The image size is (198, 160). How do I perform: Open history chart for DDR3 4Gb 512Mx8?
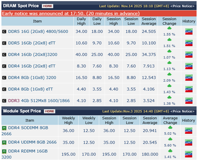coord(188,100)
